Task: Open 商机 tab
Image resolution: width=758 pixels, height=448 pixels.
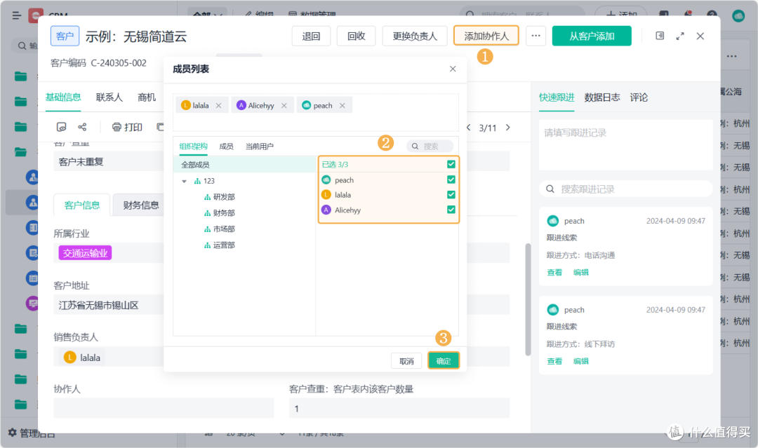Action: 147,97
